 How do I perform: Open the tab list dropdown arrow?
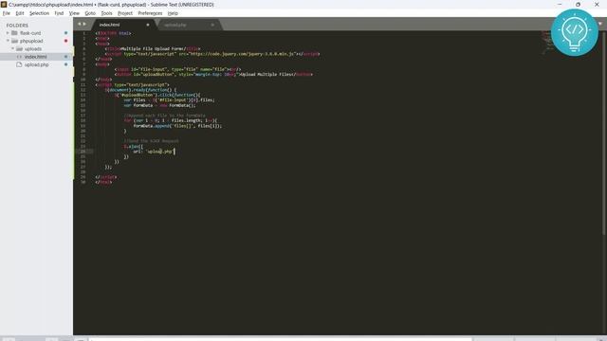click(600, 24)
